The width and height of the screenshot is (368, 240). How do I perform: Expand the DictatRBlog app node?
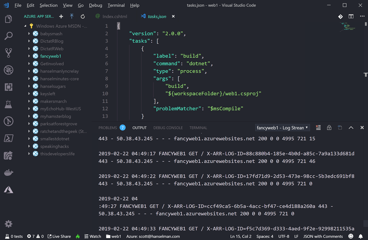(x=29, y=41)
